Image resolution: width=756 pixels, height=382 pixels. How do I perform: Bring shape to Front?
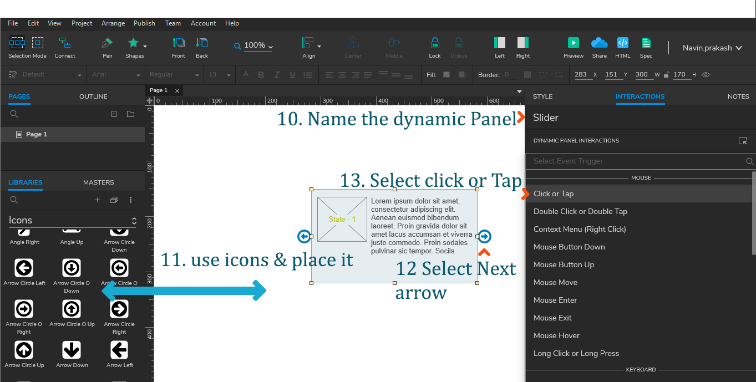(x=178, y=44)
